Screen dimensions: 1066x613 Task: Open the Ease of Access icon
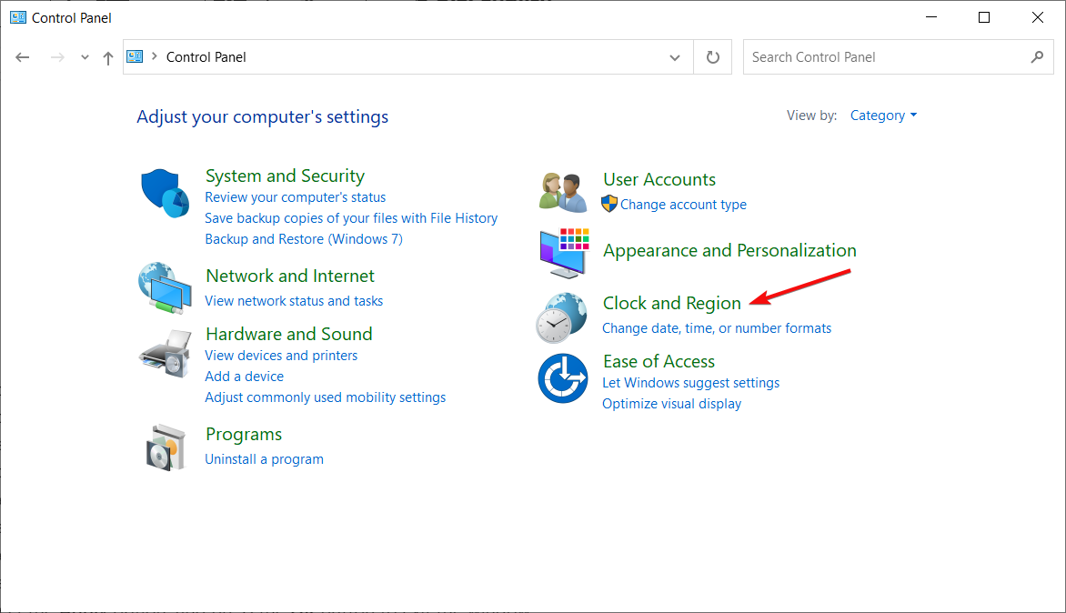[x=563, y=377]
